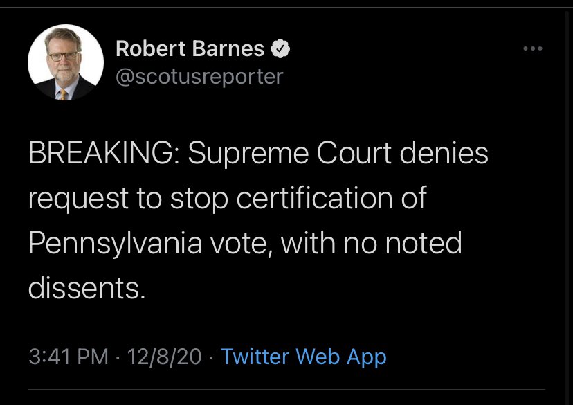Open the @scotusreporter handle link

199,76
